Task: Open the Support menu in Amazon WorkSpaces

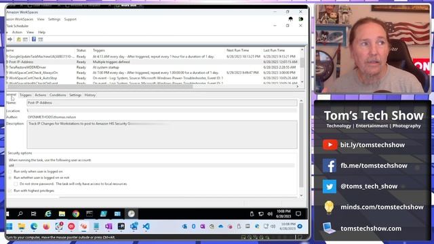Action: coord(71,20)
